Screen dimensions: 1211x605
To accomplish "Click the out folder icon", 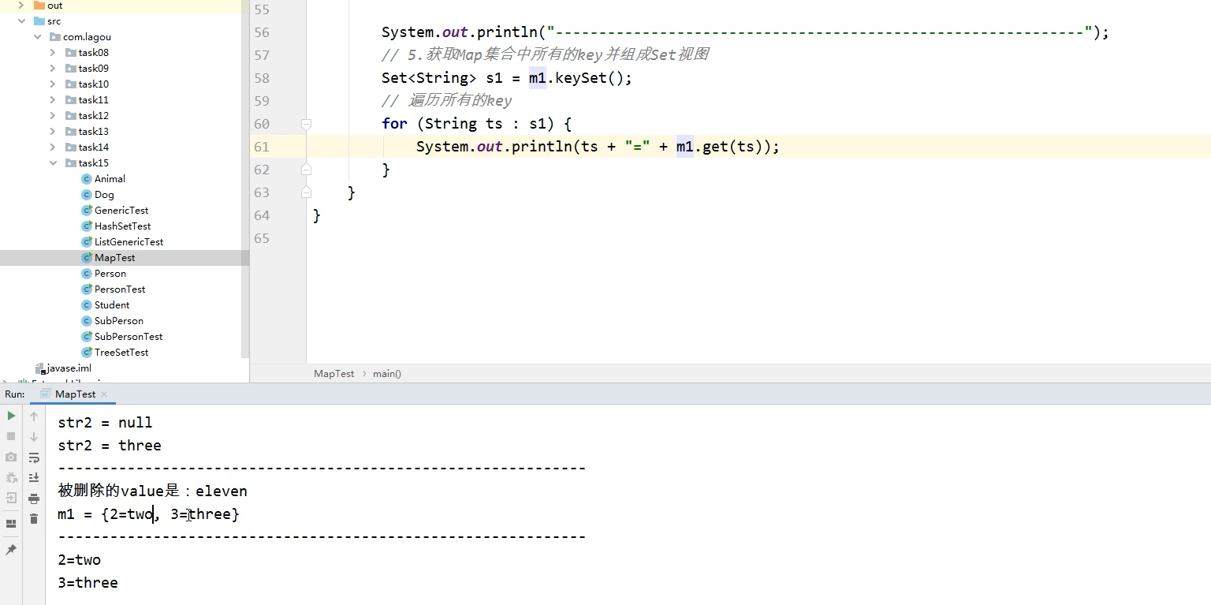I will click(39, 6).
